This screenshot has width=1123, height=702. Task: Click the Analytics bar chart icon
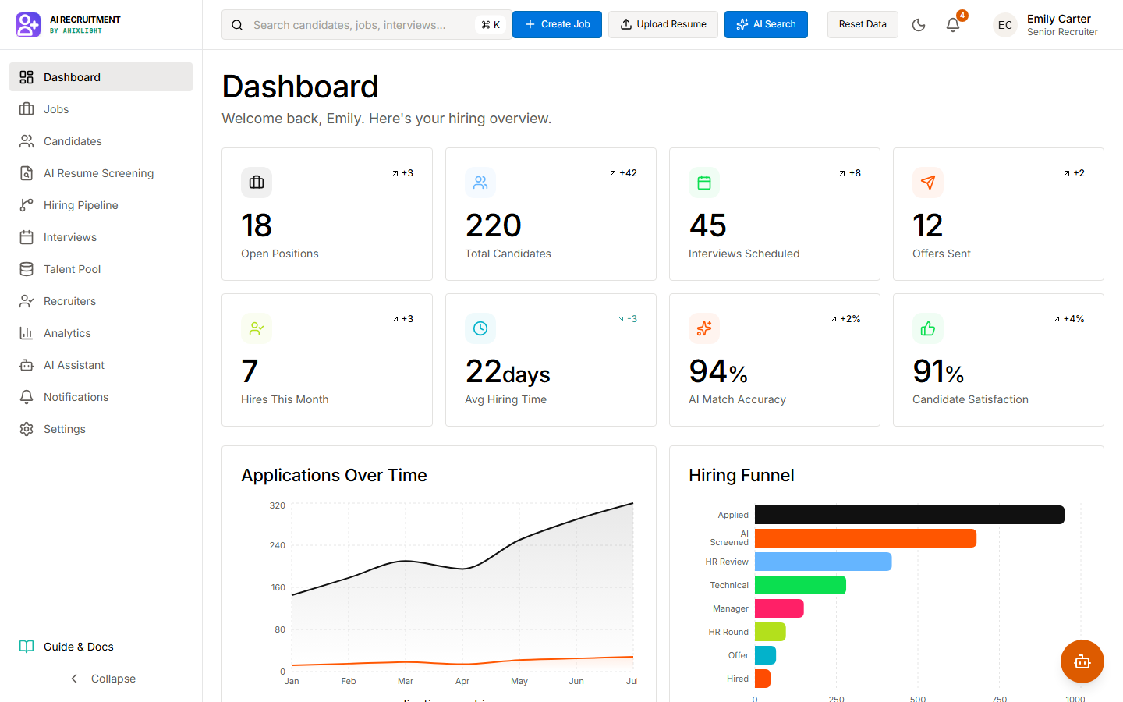tap(27, 333)
